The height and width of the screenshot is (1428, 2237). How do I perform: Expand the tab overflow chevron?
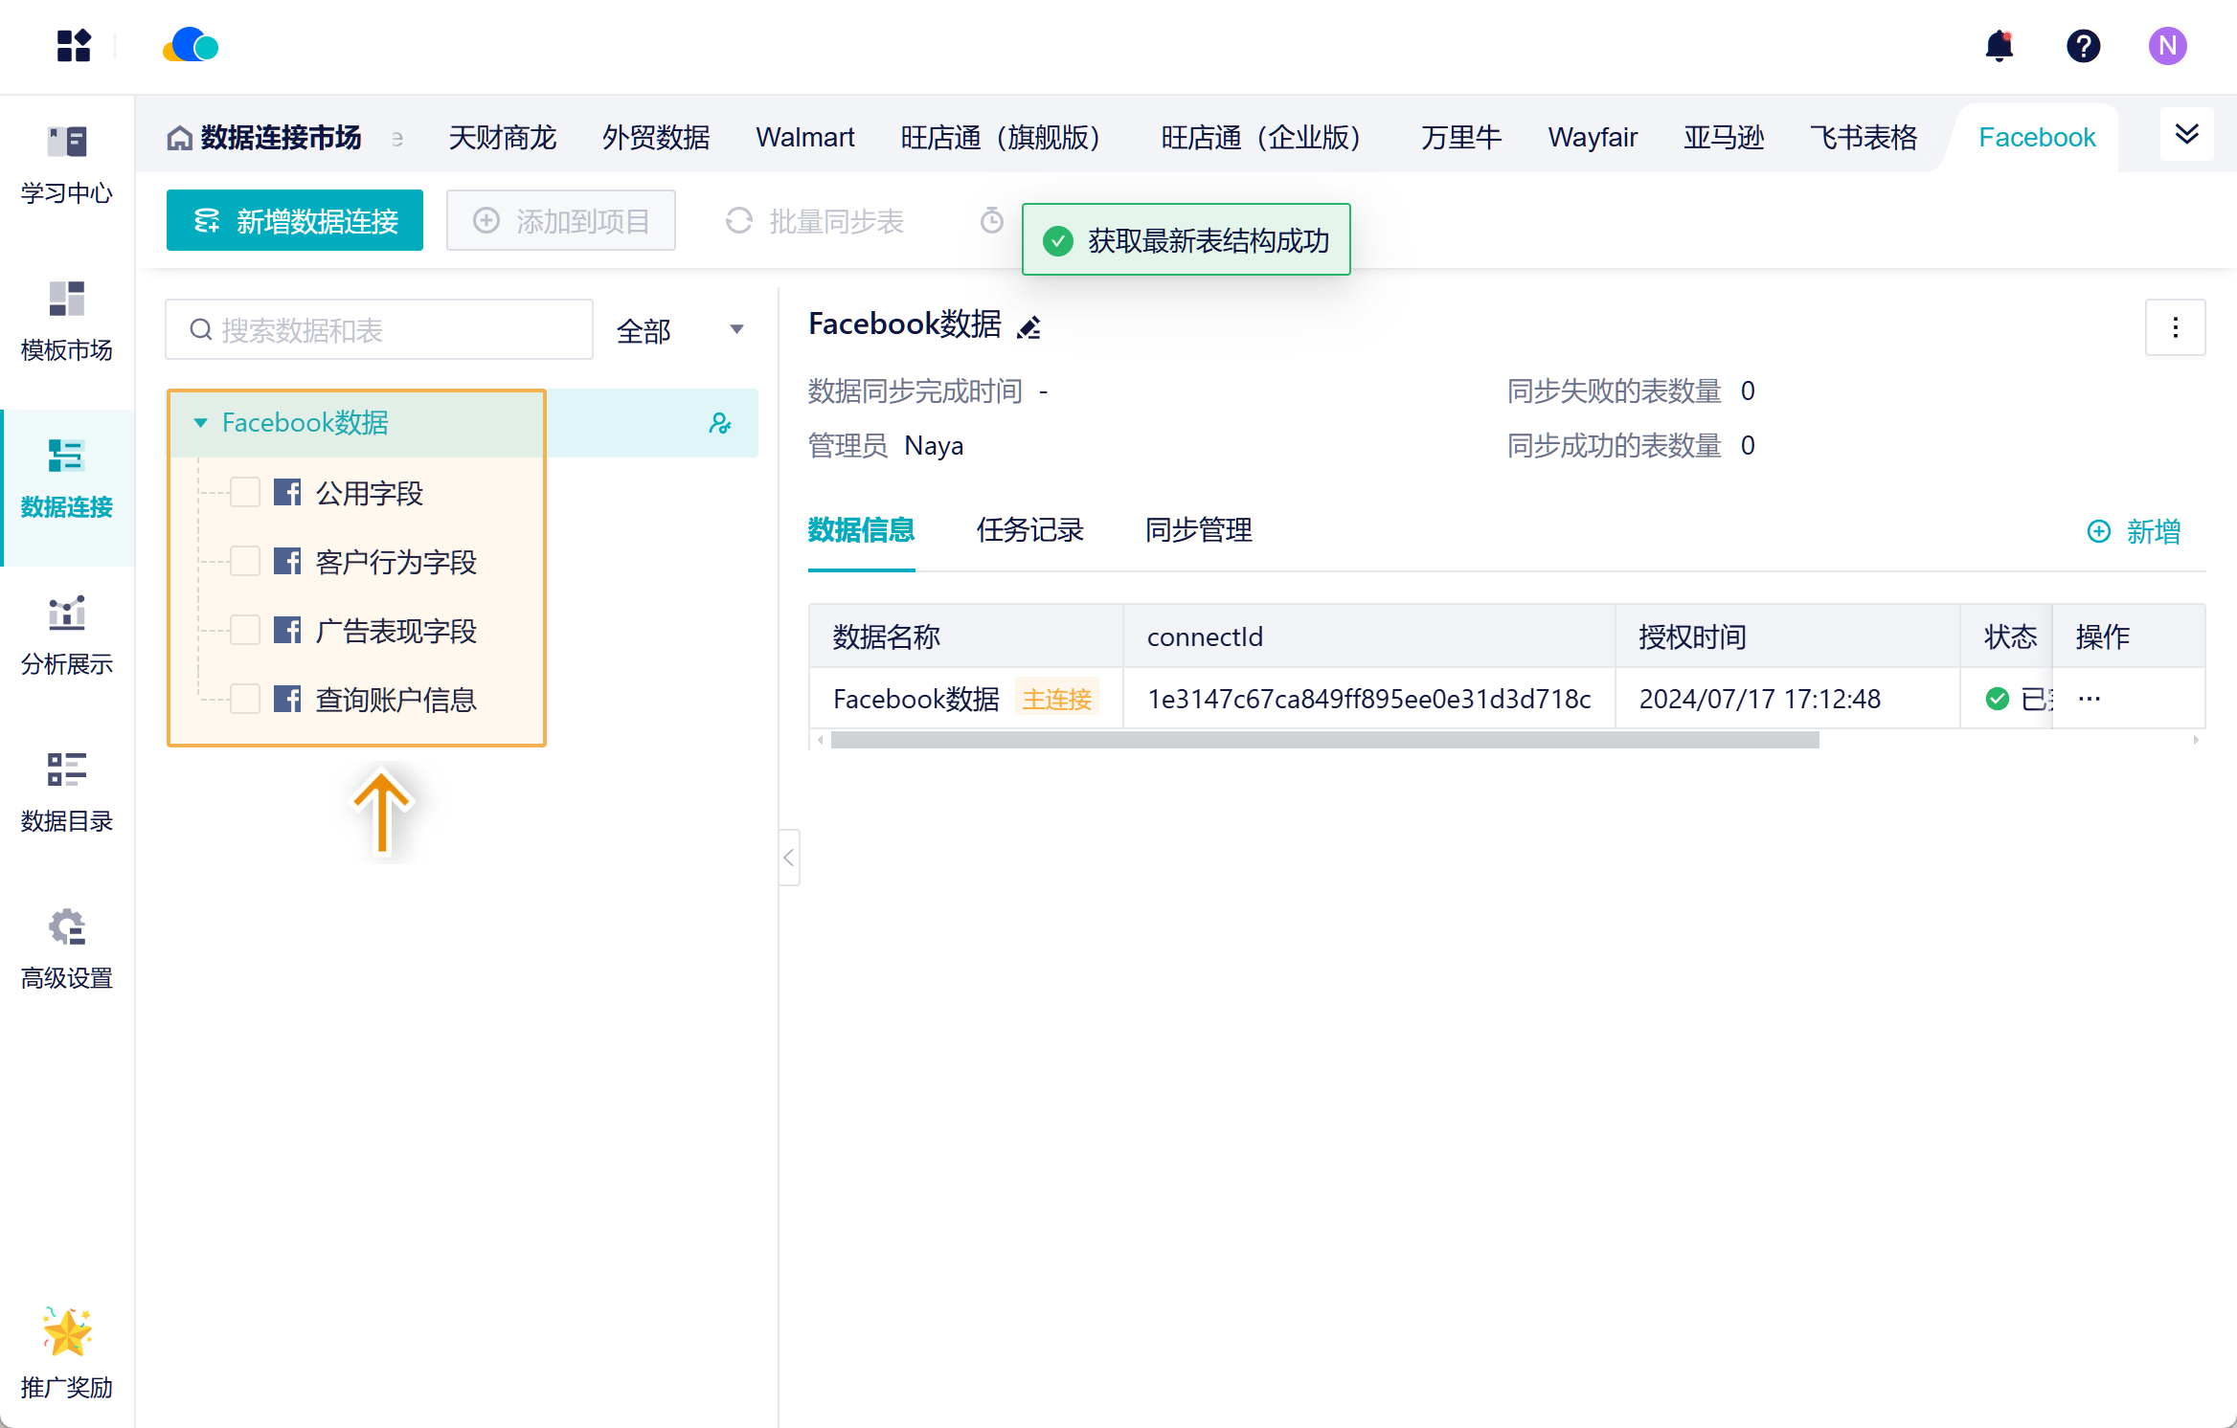(x=2186, y=135)
